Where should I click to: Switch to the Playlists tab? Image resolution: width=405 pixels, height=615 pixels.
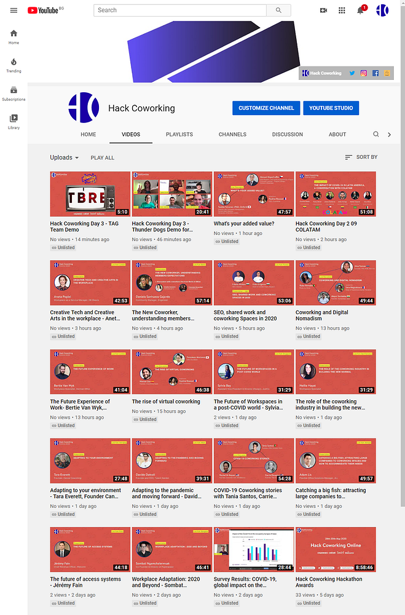pos(179,134)
